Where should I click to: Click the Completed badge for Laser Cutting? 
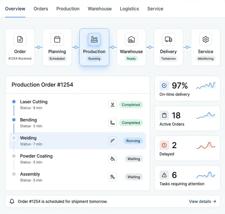(131, 105)
